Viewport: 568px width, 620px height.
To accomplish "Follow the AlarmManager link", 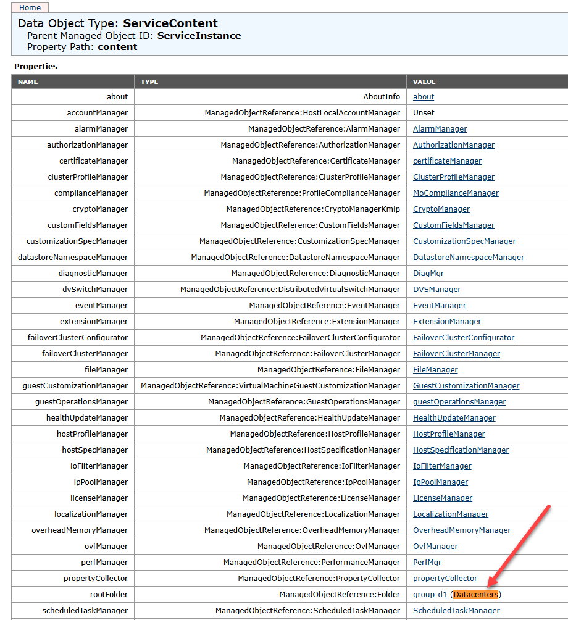I will click(440, 128).
